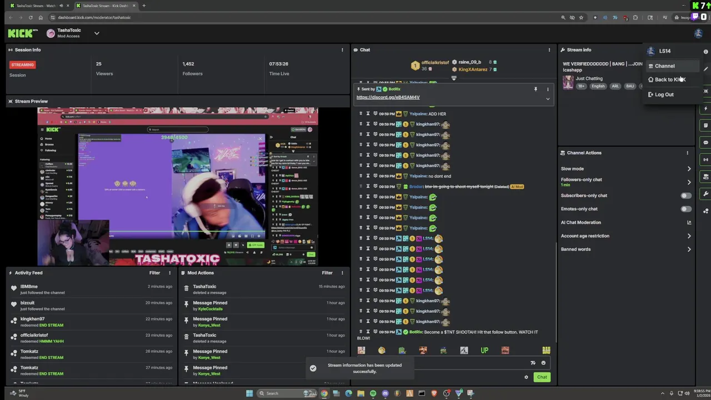Expand the pinned message chevron
Image resolution: width=711 pixels, height=400 pixels.
click(548, 99)
